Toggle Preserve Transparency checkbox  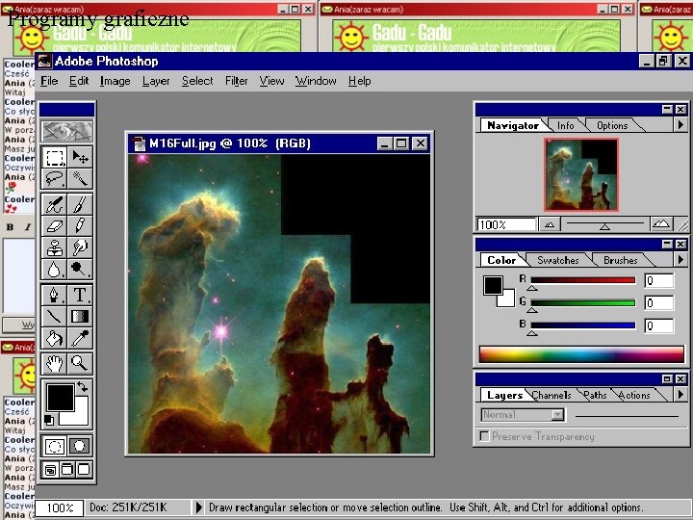coord(484,436)
